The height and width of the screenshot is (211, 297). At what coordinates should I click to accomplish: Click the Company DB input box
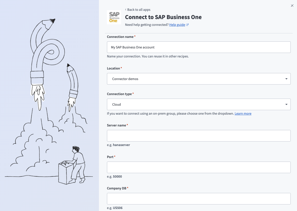[199, 199]
